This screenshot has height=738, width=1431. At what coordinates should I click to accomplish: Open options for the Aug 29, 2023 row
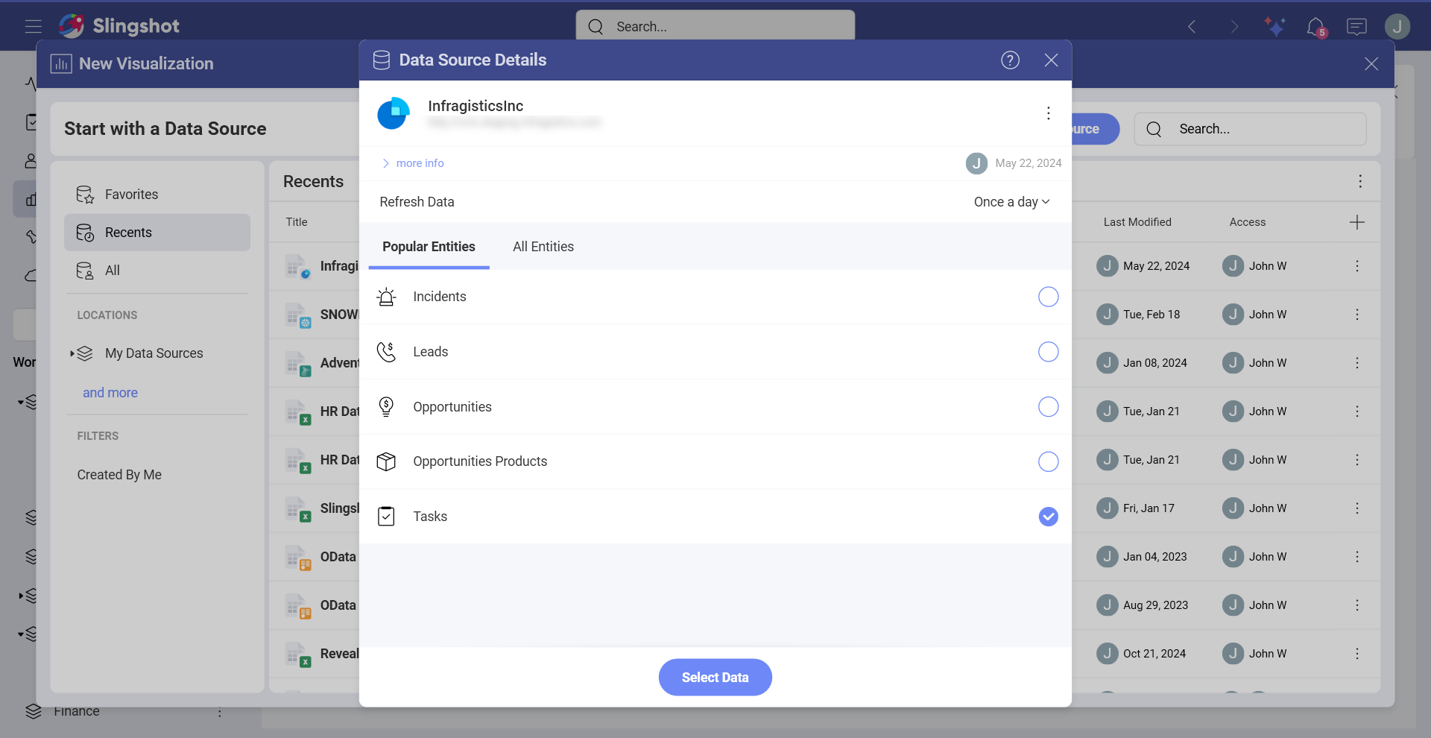coord(1357,605)
